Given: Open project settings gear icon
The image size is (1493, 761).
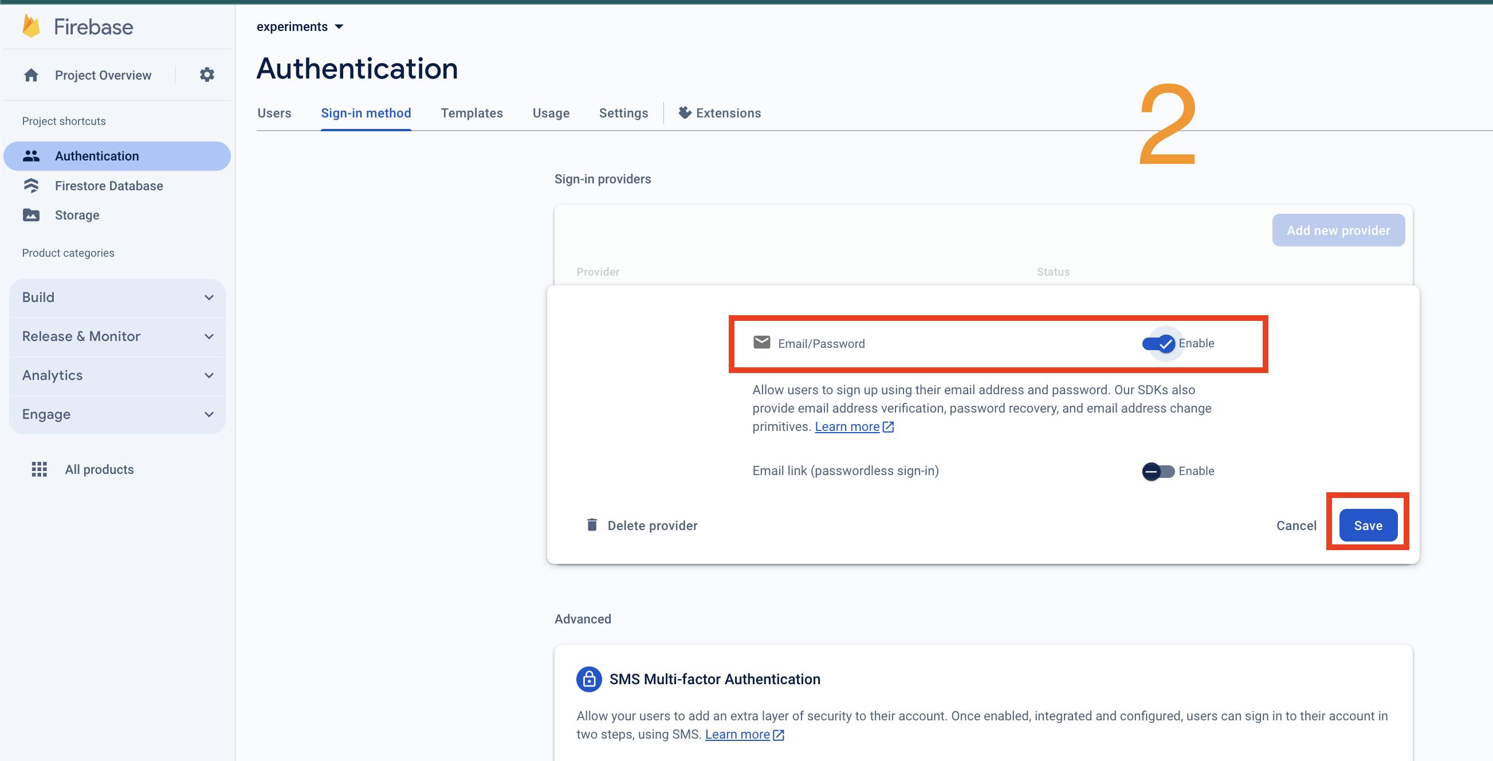Looking at the screenshot, I should click(x=207, y=74).
